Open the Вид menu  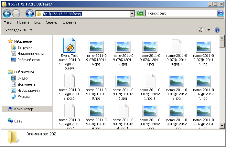point(37,23)
